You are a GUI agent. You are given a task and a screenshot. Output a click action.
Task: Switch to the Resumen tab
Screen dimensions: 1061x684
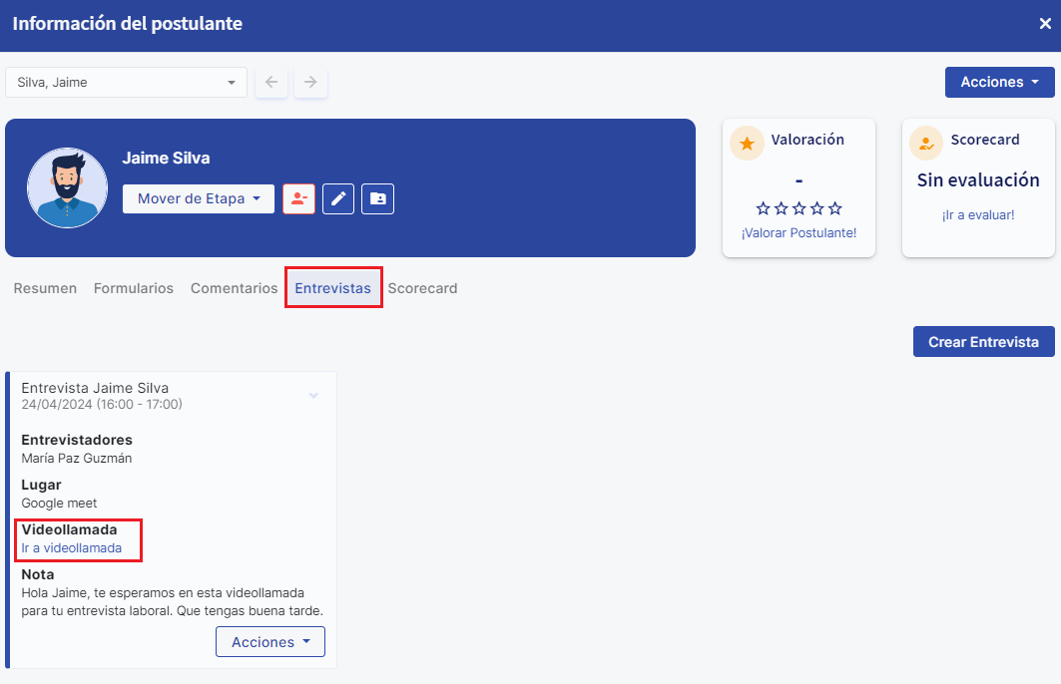click(45, 288)
